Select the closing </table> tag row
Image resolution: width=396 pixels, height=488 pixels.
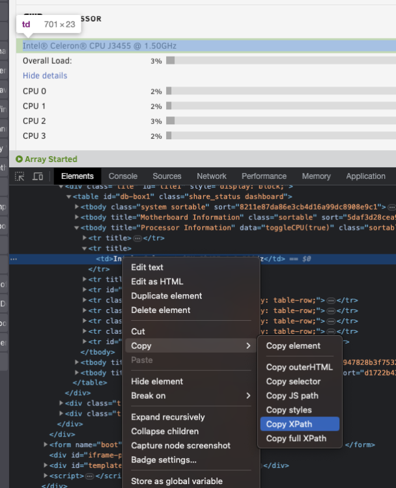pyautogui.click(x=90, y=383)
